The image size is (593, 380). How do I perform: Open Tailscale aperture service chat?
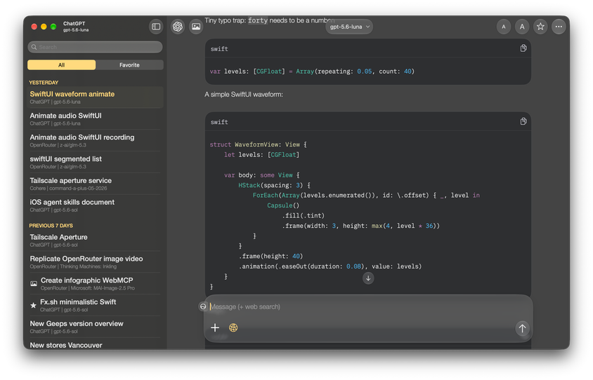point(95,184)
